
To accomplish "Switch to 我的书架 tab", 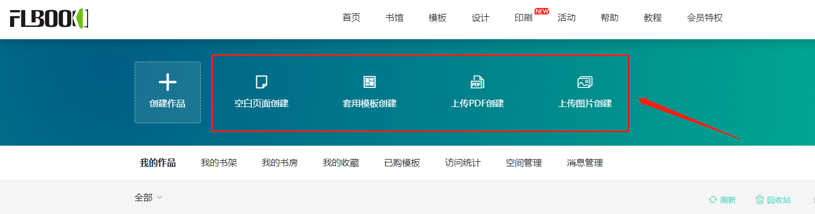I will tap(219, 163).
